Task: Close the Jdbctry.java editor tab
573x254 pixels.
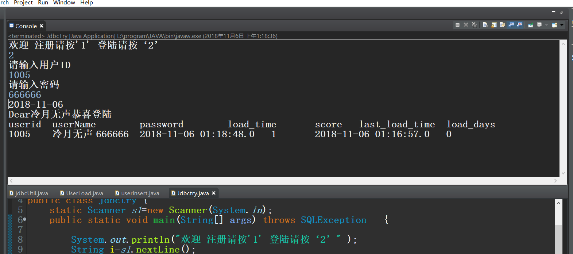Action: (214, 193)
